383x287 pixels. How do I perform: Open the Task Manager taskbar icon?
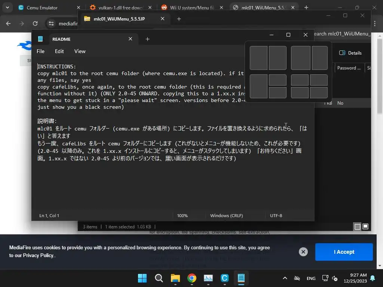[208, 278]
